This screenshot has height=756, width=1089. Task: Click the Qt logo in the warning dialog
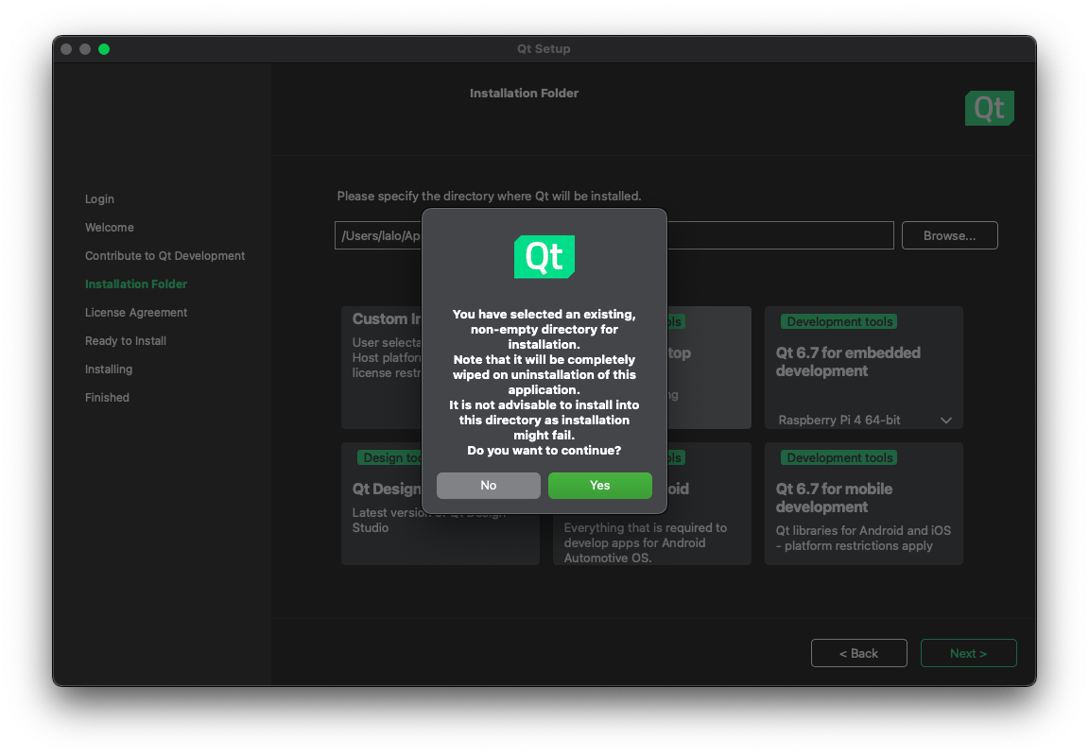point(544,257)
